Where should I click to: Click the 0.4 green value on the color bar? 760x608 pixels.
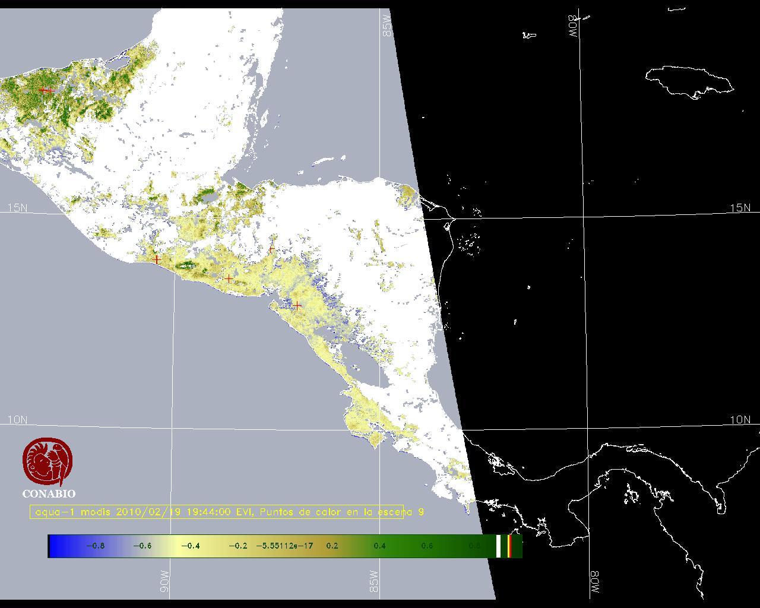379,546
